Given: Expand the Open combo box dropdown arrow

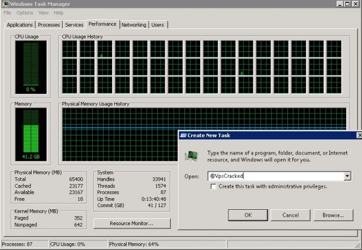Looking at the screenshot, I should [347, 177].
